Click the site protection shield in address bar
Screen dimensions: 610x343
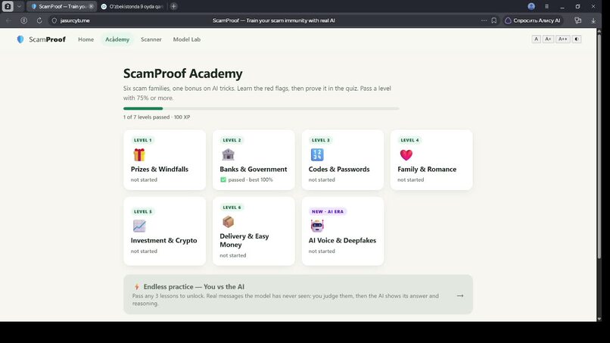[54, 20]
